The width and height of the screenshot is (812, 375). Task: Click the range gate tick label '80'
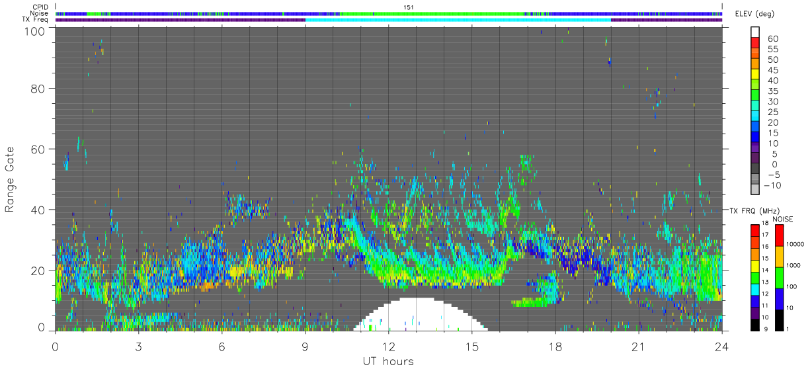(x=38, y=88)
